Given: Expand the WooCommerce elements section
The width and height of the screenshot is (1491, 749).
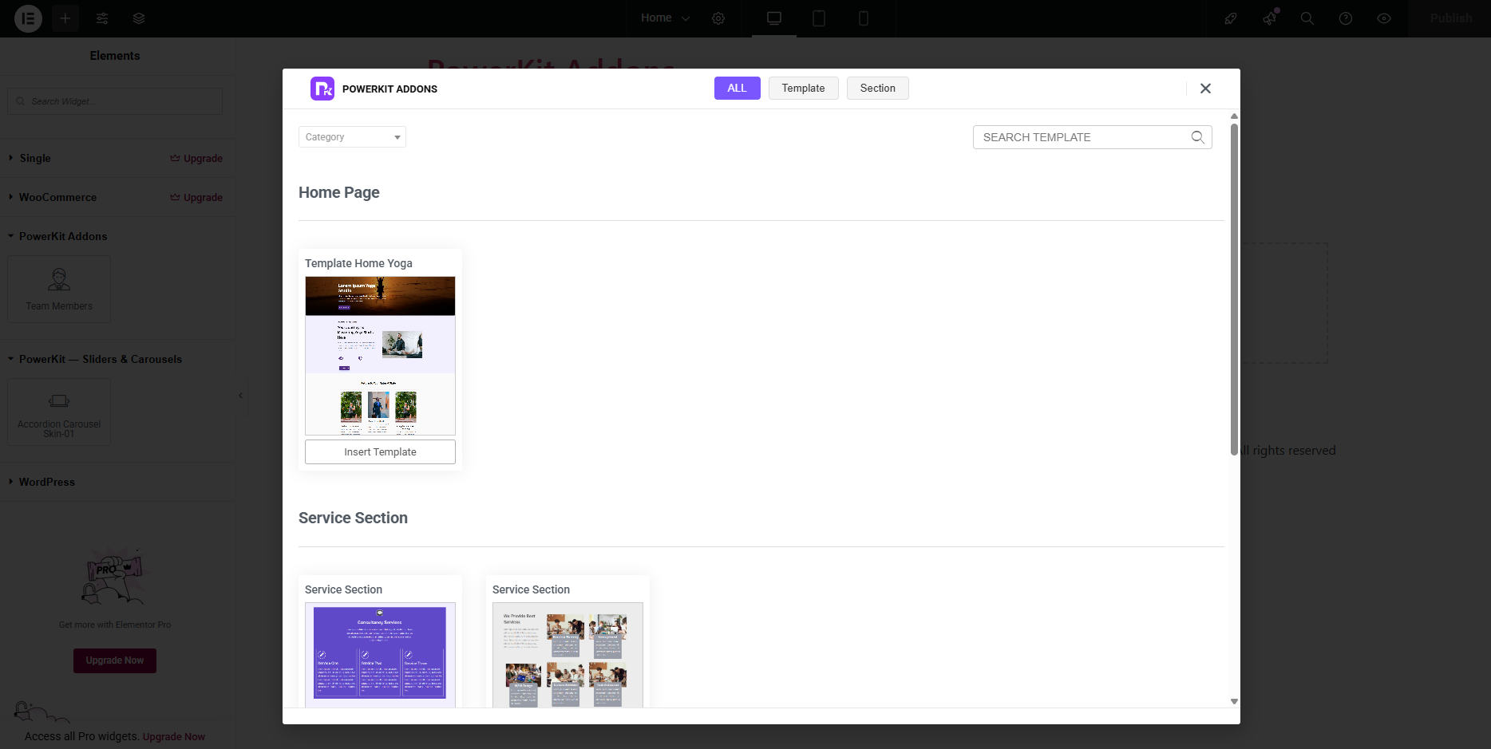Looking at the screenshot, I should tap(57, 197).
